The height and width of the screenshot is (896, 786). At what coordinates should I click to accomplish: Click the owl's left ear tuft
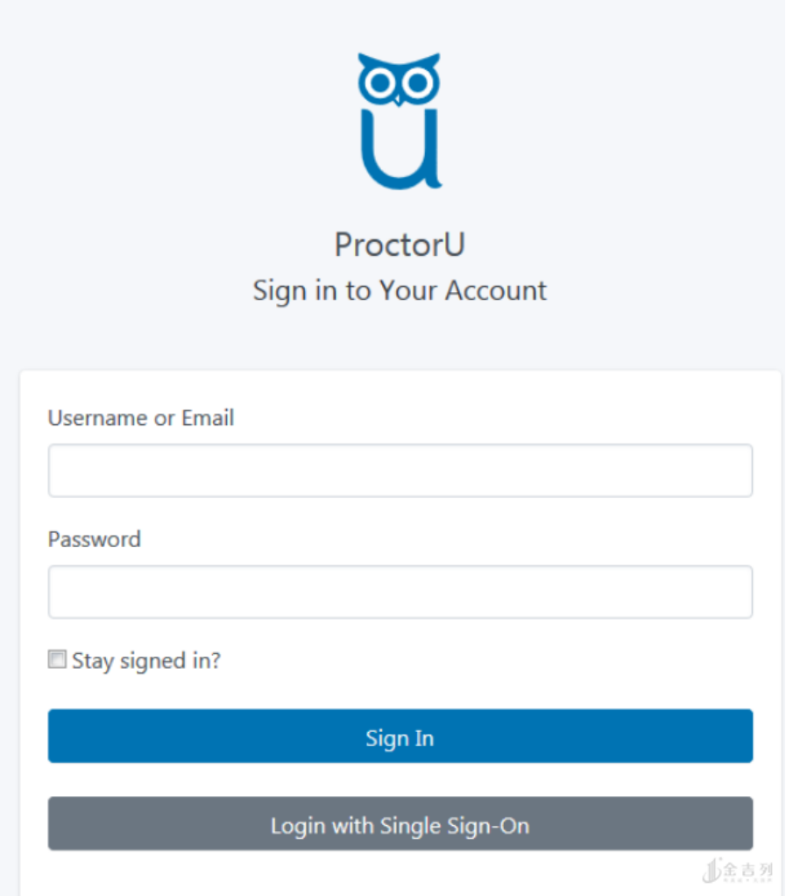coord(364,60)
